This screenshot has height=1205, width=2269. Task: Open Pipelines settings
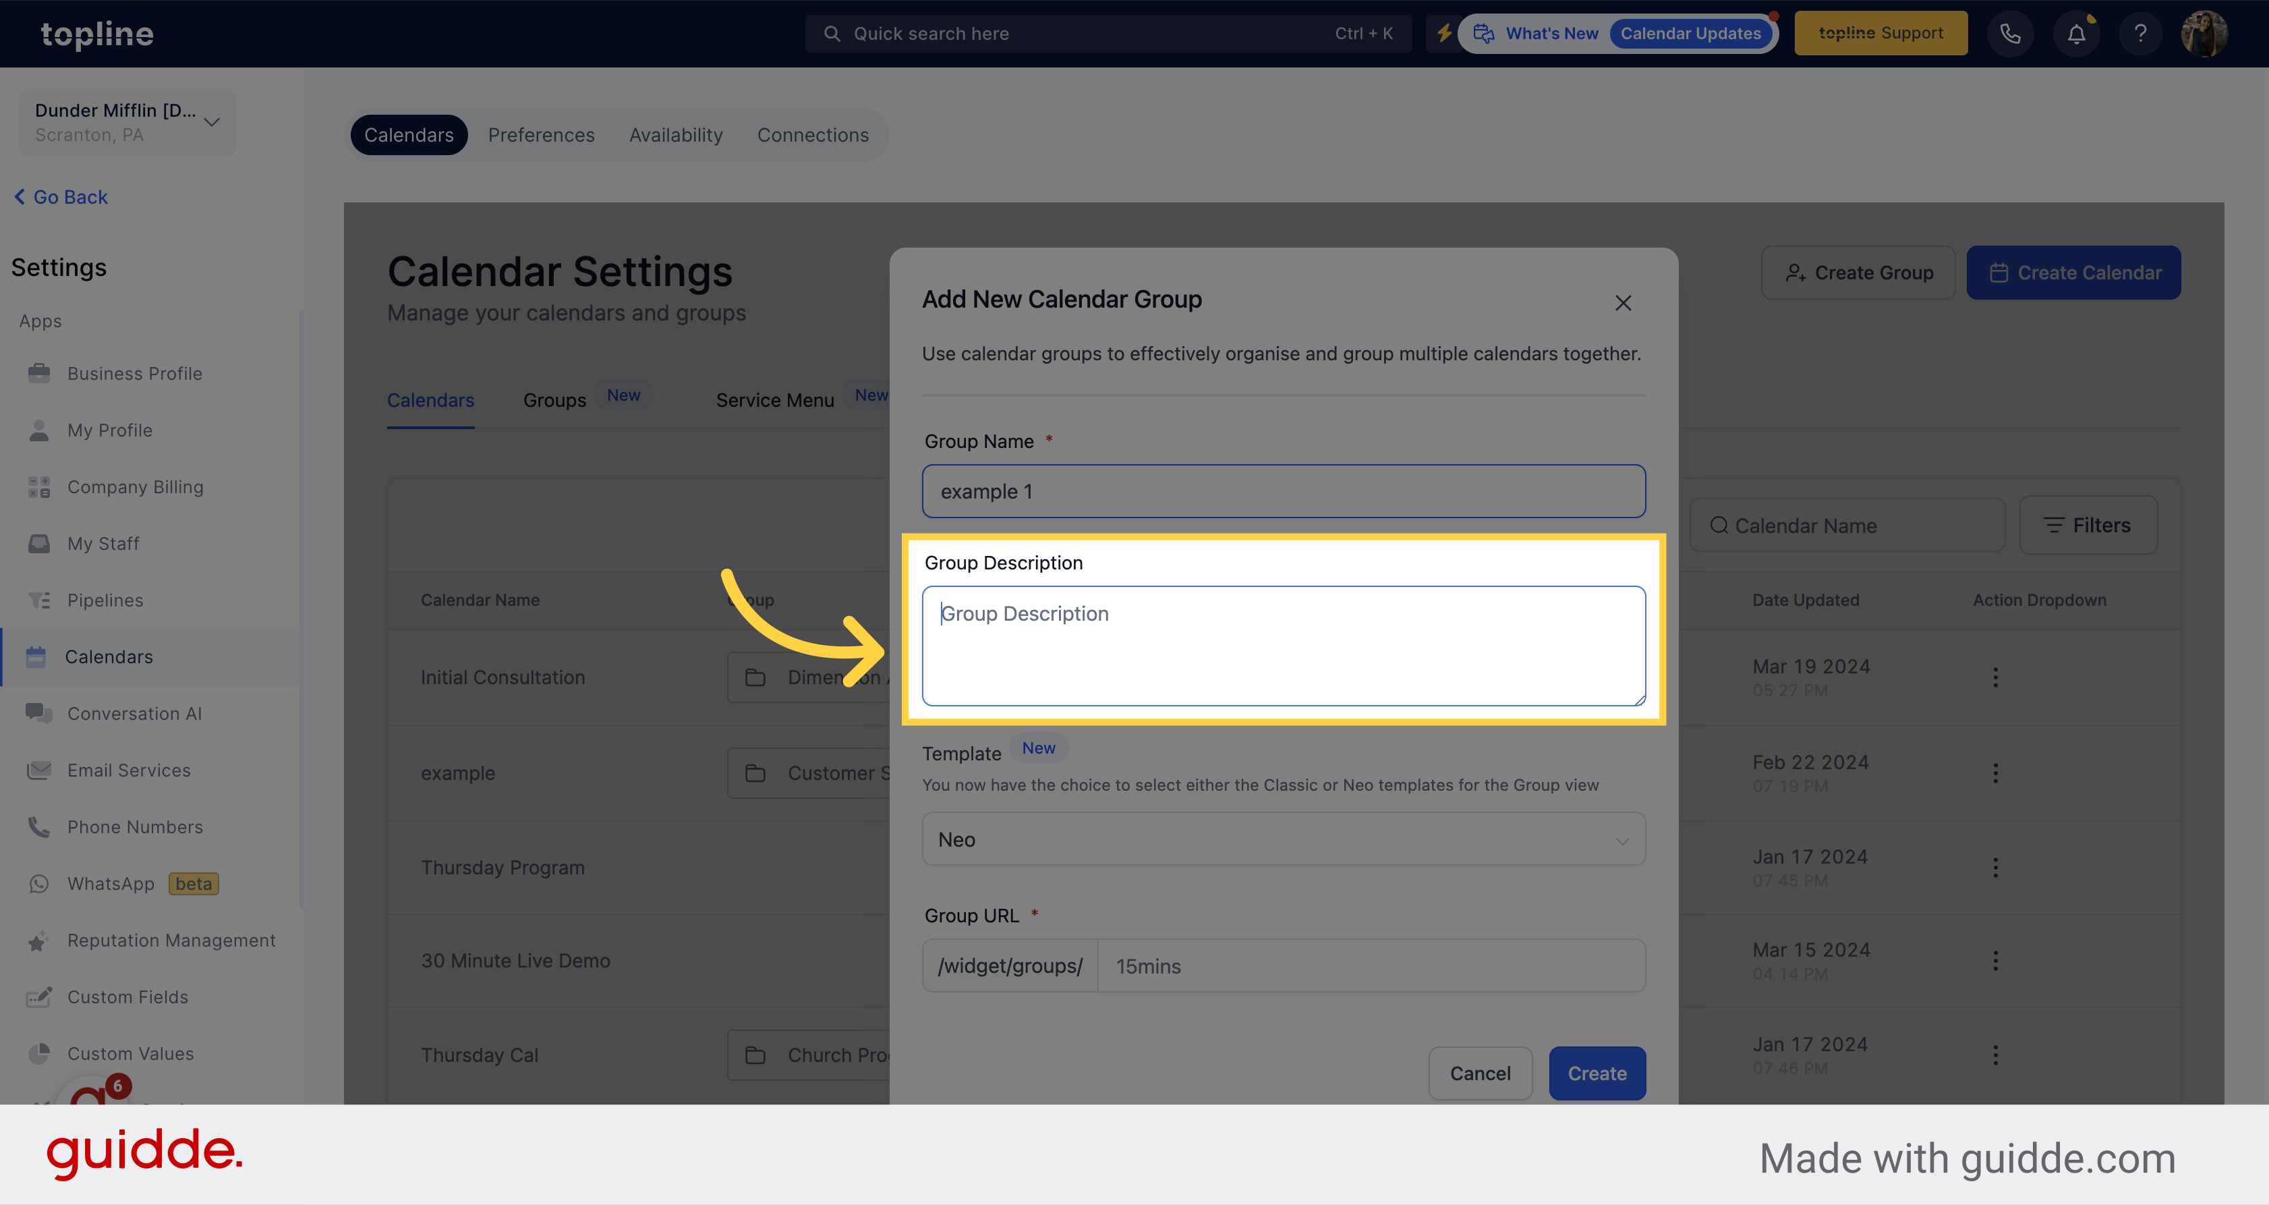point(105,600)
